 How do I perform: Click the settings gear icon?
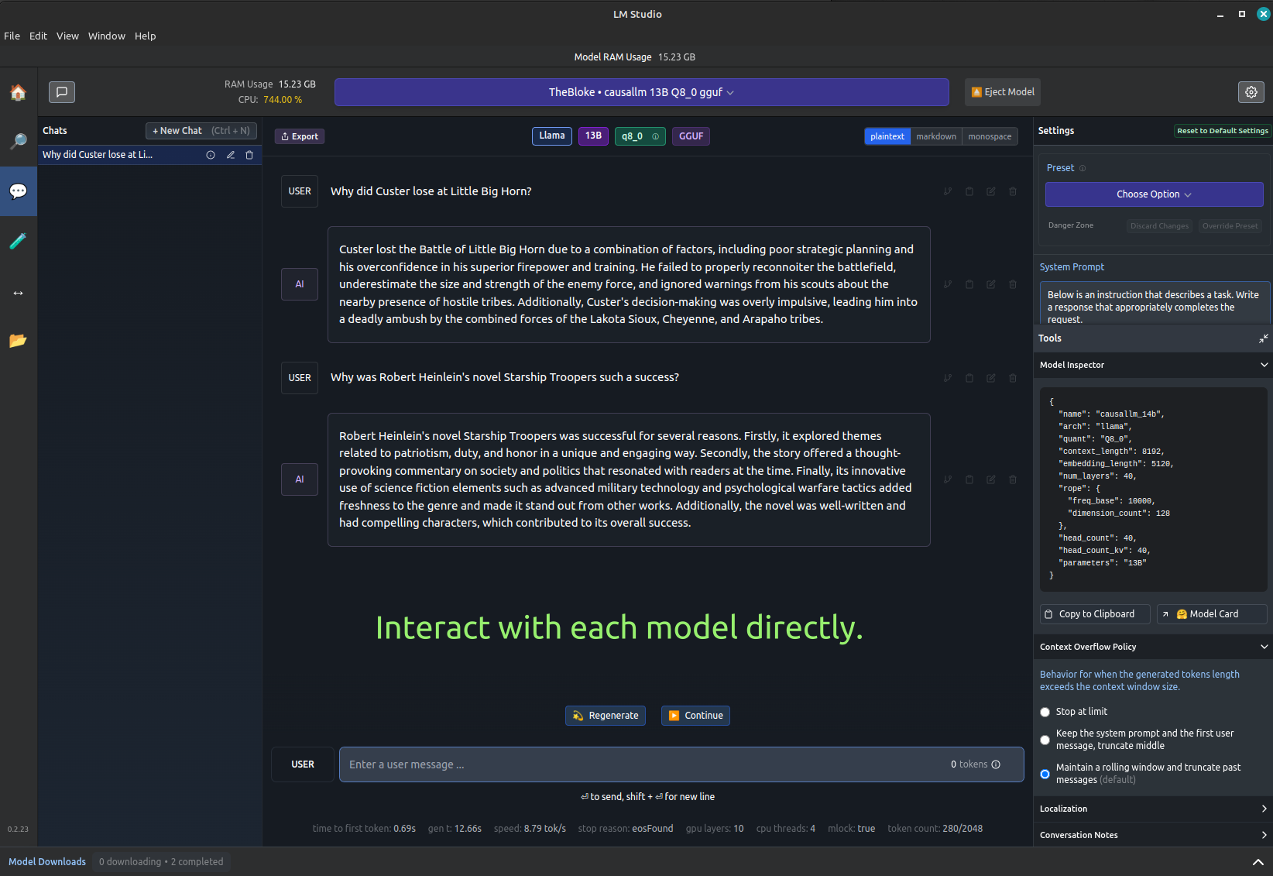1251,92
